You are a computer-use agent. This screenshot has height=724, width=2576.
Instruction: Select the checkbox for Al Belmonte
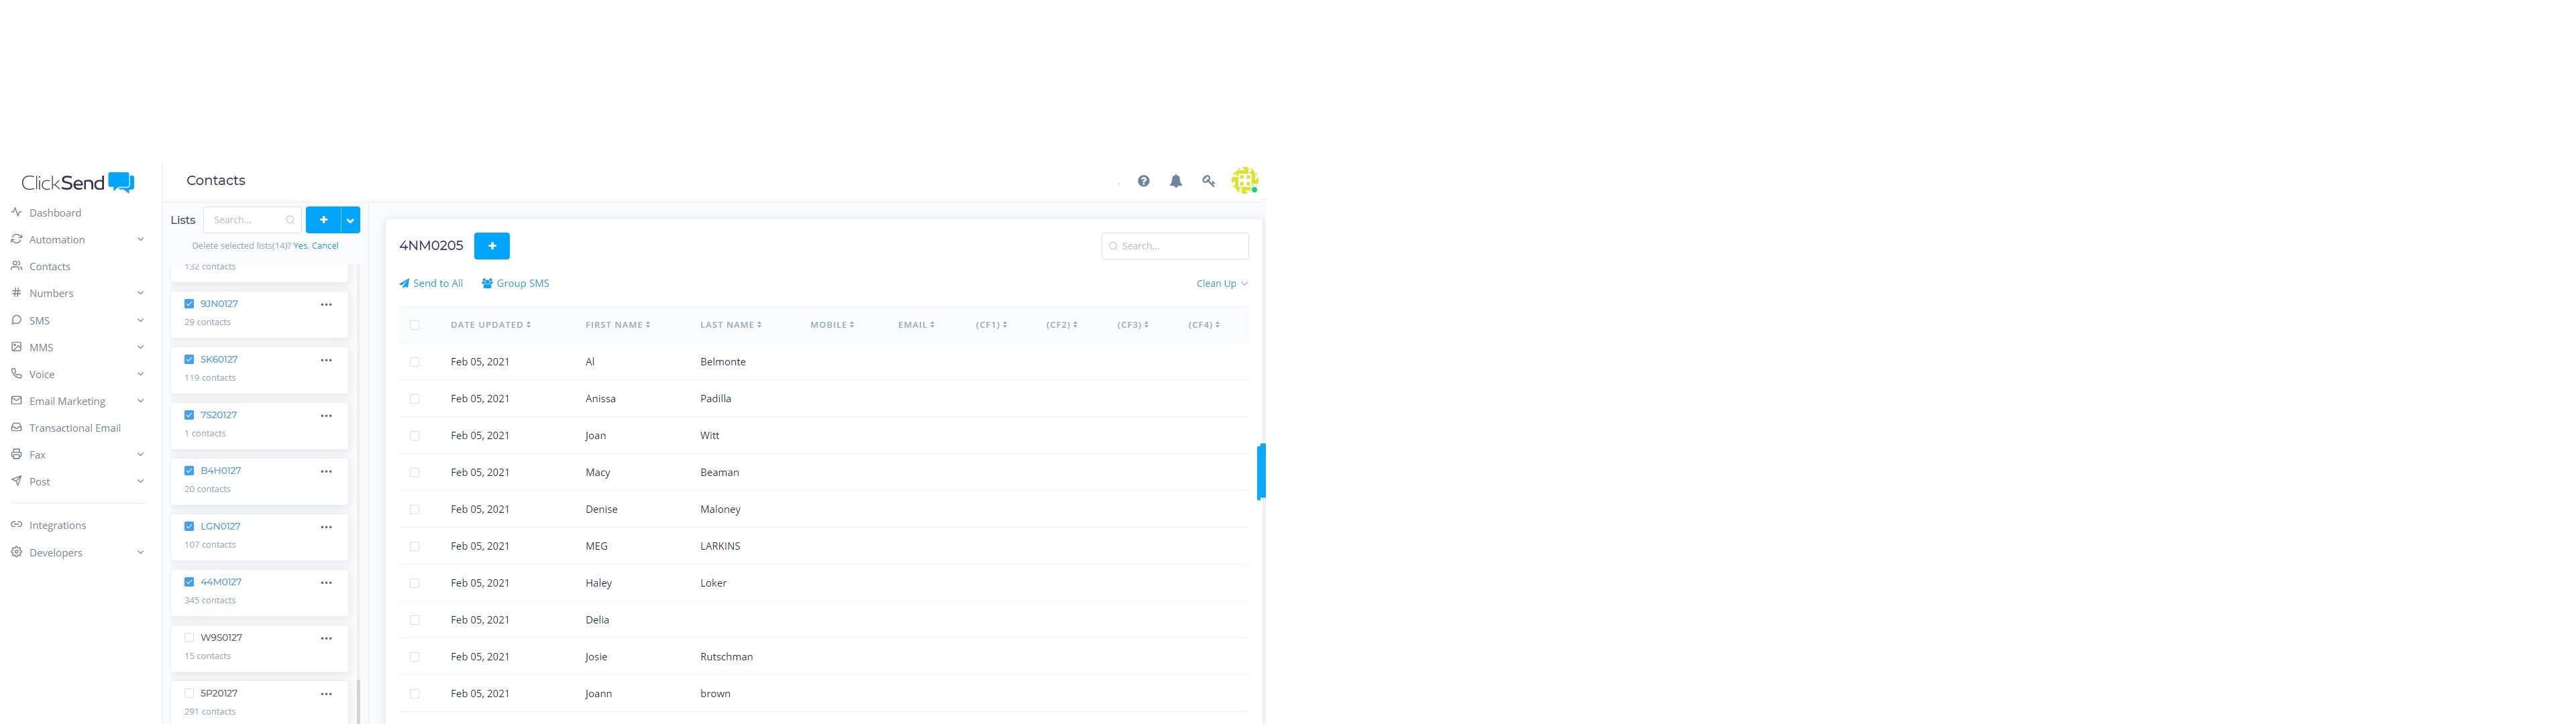(415, 362)
